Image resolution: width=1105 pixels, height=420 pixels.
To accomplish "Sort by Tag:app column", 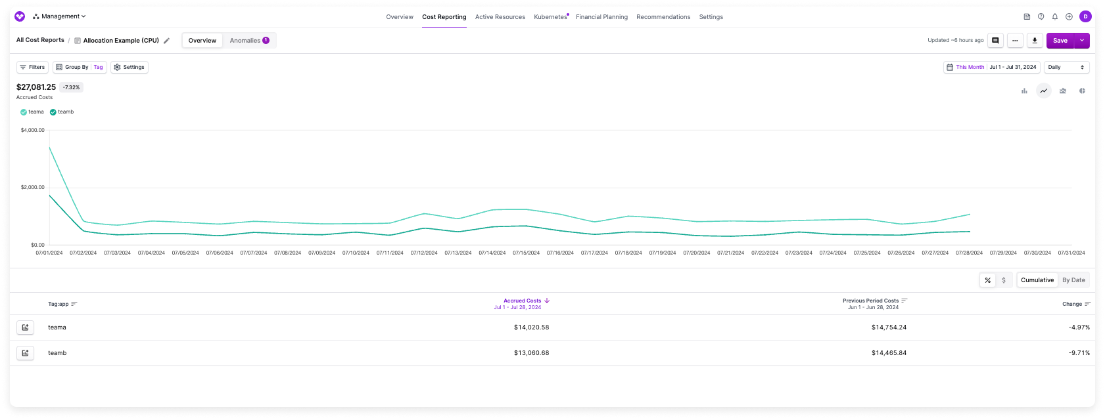I will (x=62, y=304).
